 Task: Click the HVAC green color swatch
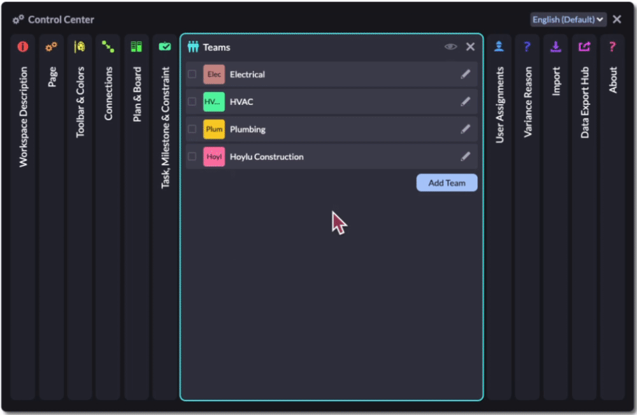click(214, 101)
